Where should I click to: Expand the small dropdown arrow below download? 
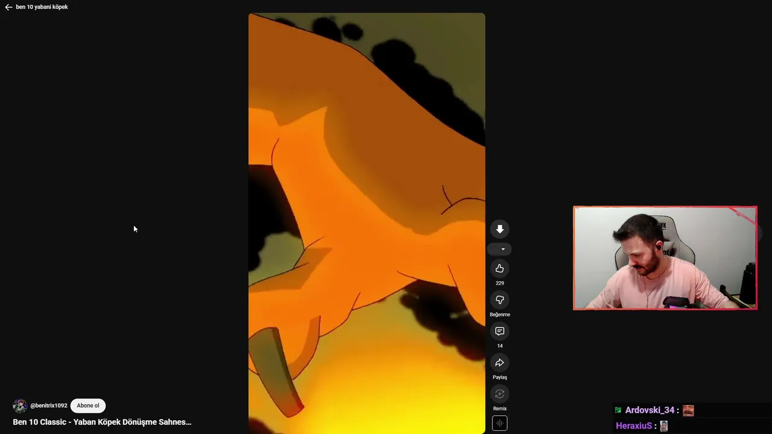pos(502,249)
